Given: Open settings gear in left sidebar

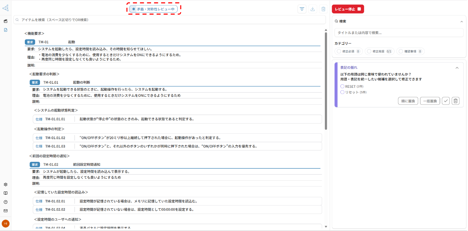Looking at the screenshot, I should (x=6, y=185).
